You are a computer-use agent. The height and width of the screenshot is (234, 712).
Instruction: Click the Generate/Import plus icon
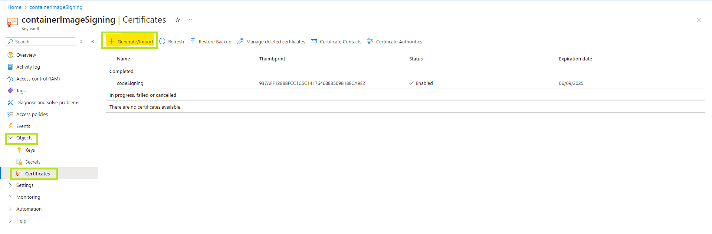coord(111,41)
